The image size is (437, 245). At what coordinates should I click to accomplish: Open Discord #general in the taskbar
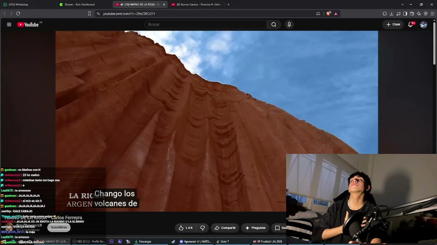click(196, 242)
